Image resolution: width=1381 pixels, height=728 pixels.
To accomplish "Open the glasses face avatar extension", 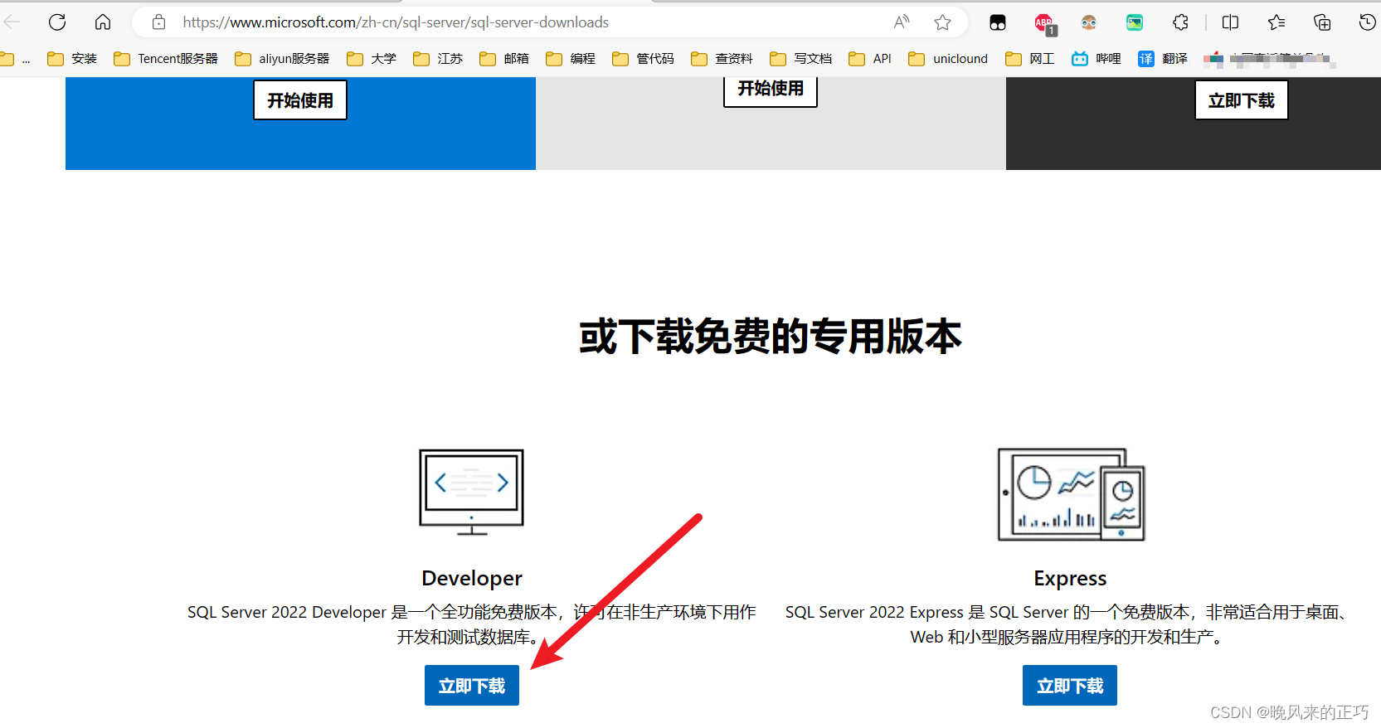I will 1089,22.
